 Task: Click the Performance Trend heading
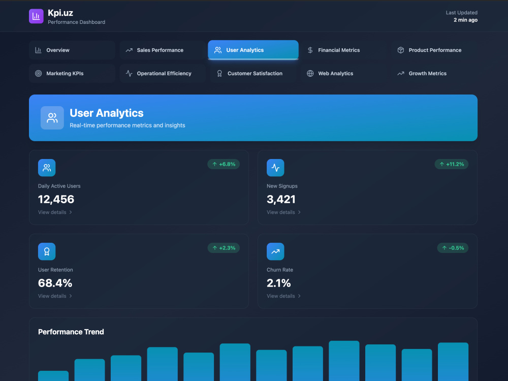click(x=71, y=332)
